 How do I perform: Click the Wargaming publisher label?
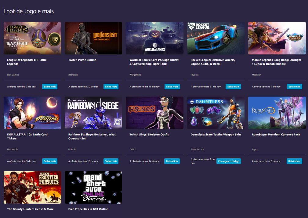click(x=135, y=75)
